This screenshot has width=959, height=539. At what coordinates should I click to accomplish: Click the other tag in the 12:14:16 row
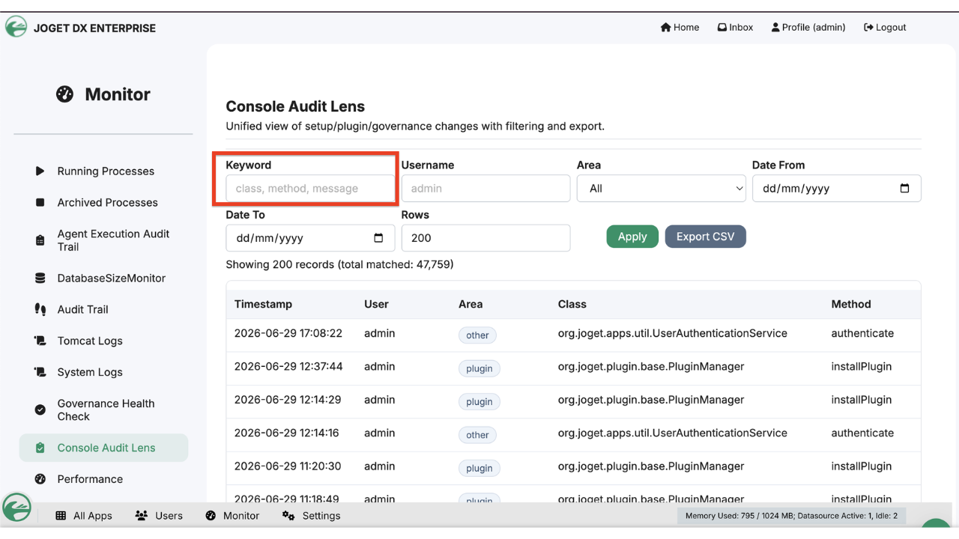tap(477, 435)
